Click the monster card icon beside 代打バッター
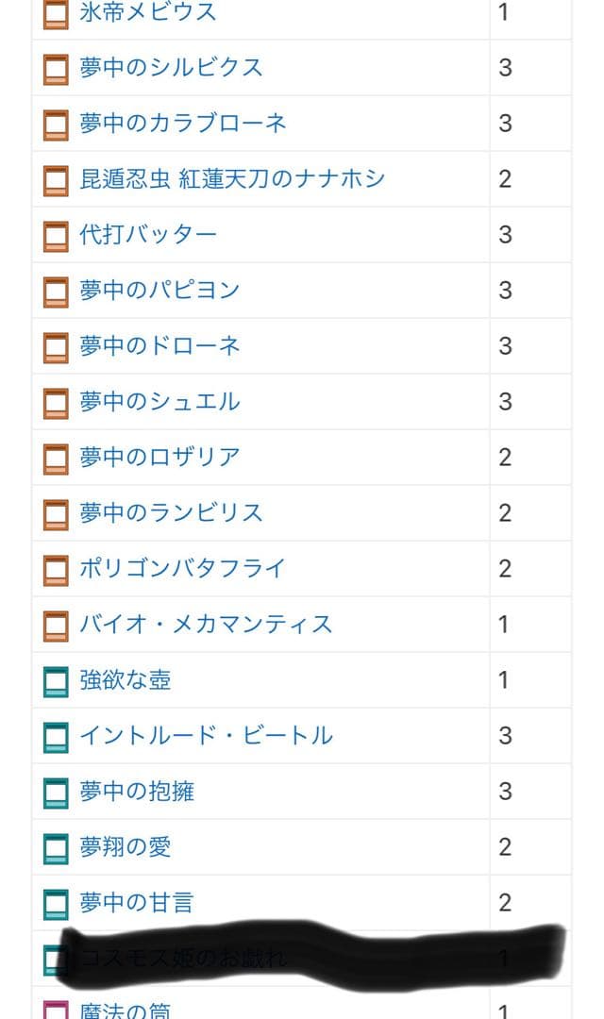 click(x=56, y=236)
